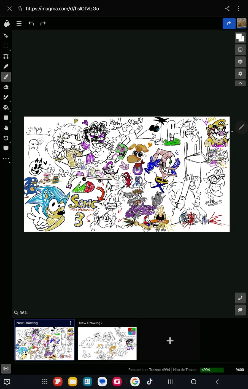Select the Rotate view tool
The image size is (248, 389).
click(x=6, y=138)
